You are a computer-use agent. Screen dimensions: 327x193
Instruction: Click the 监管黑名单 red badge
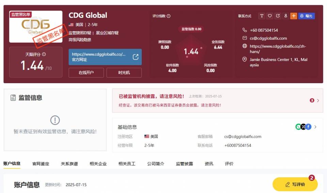point(21,14)
